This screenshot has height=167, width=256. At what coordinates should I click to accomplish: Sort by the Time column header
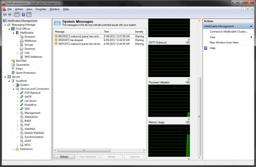(118, 32)
